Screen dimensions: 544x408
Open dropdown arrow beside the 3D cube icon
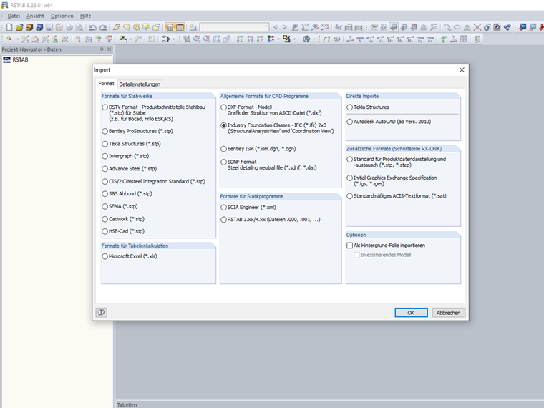[314, 39]
